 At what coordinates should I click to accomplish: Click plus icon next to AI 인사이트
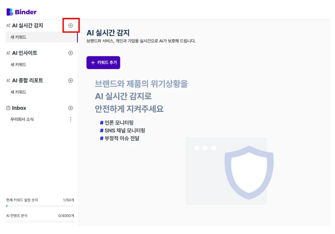pyautogui.click(x=71, y=53)
